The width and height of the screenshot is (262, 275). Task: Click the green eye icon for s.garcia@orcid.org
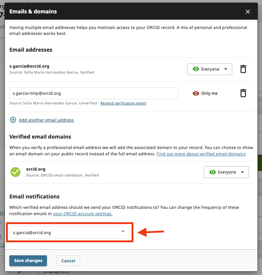(195, 69)
